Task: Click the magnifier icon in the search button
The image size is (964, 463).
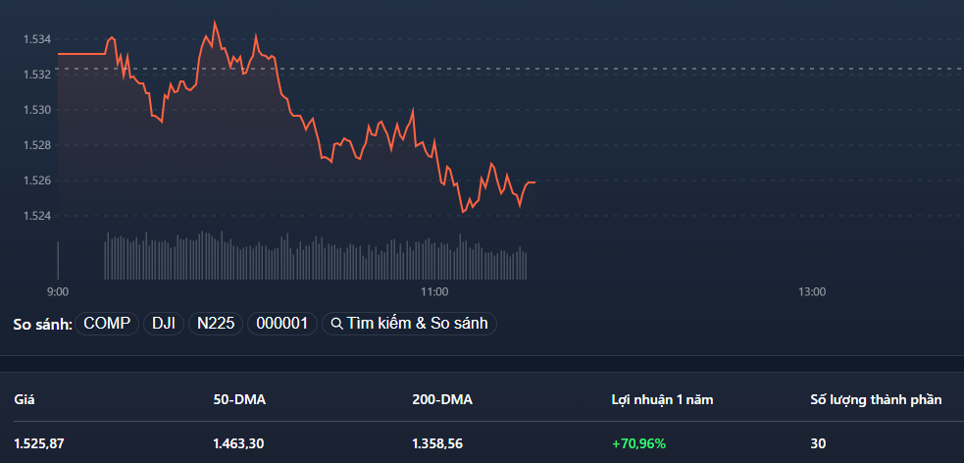Action: [336, 324]
